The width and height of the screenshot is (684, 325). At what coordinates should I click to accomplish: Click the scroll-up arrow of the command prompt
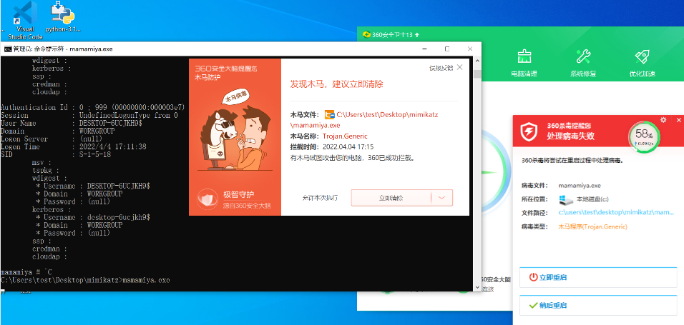tap(477, 60)
